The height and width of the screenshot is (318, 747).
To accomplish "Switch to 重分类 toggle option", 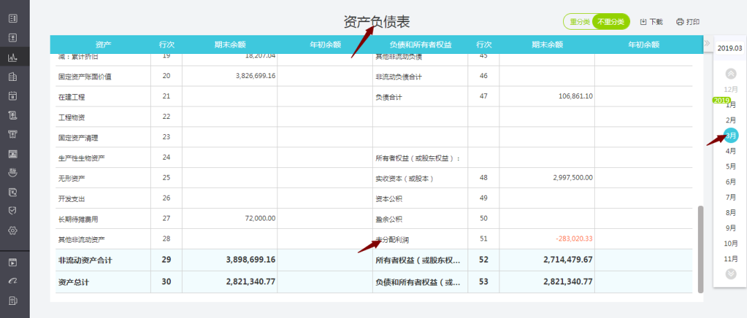I will [x=579, y=22].
